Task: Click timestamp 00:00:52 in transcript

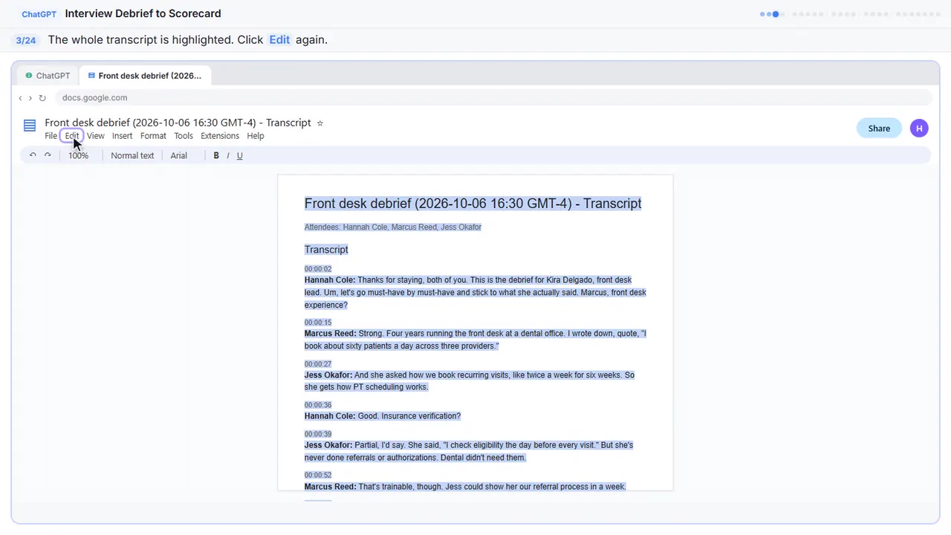Action: click(318, 475)
